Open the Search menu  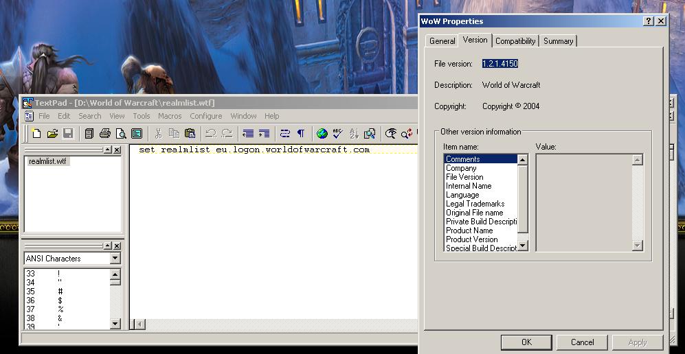89,116
